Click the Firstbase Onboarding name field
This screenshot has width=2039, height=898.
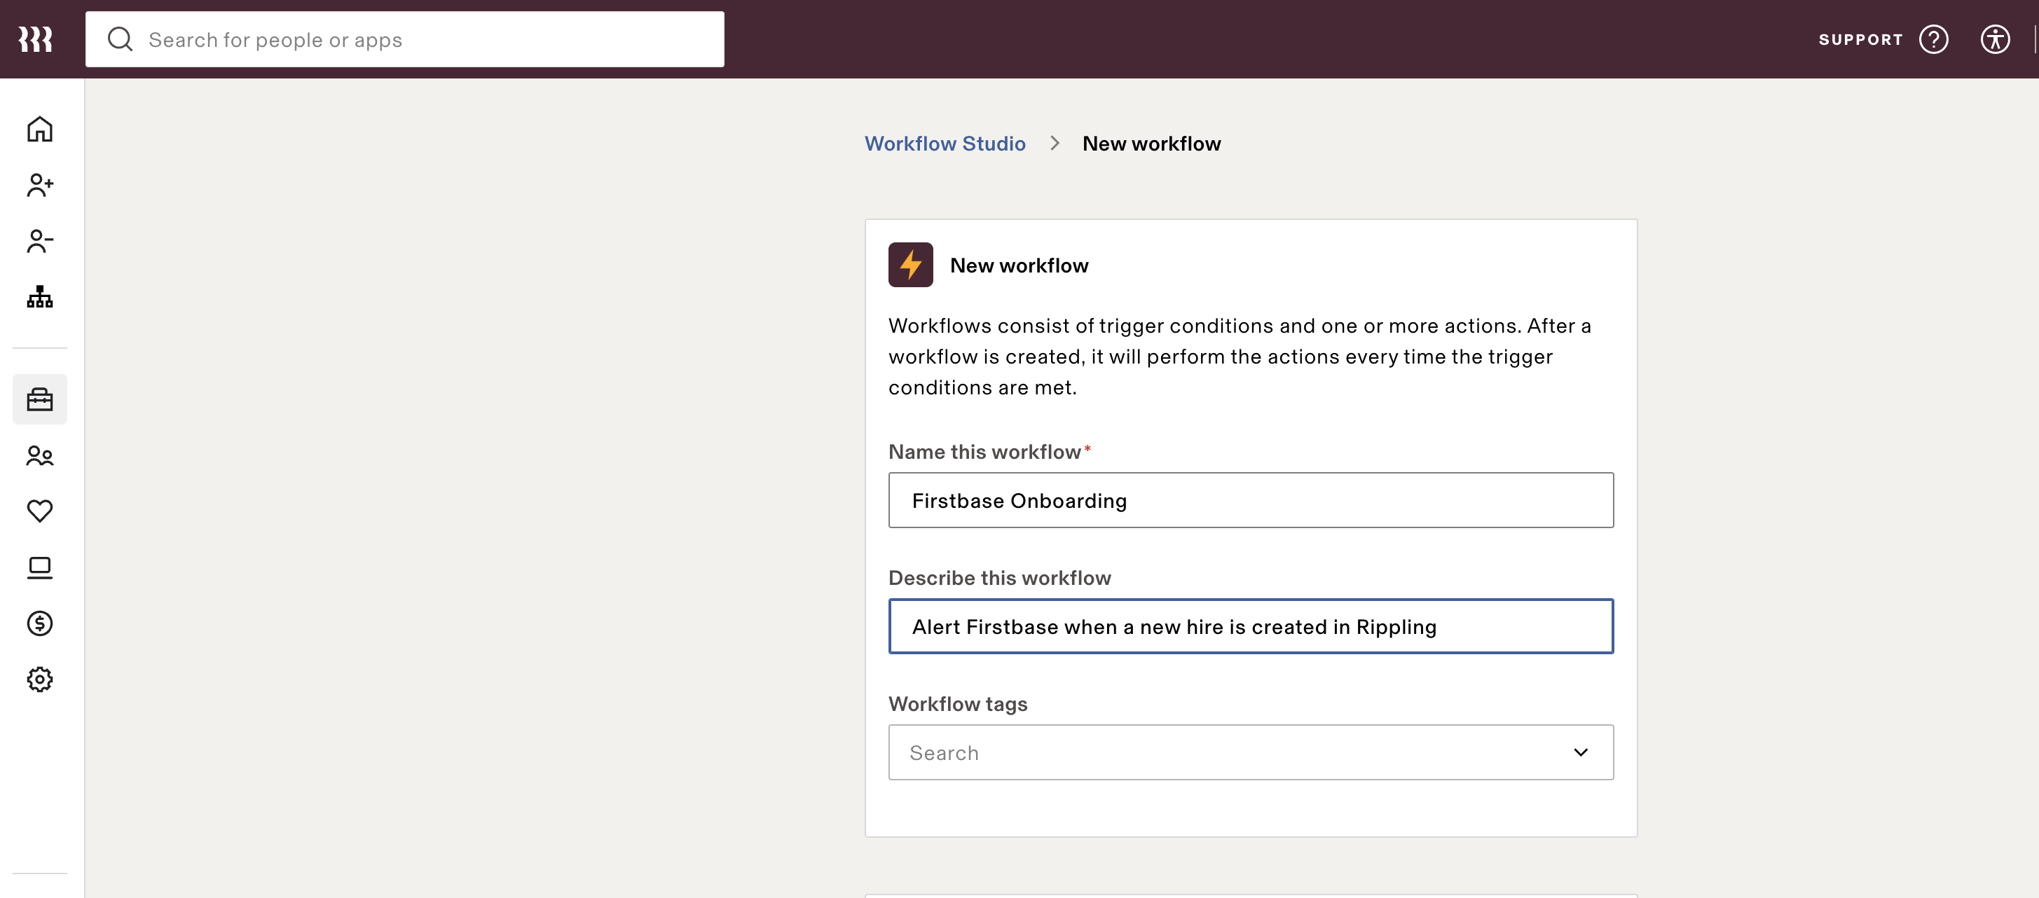pyautogui.click(x=1251, y=500)
